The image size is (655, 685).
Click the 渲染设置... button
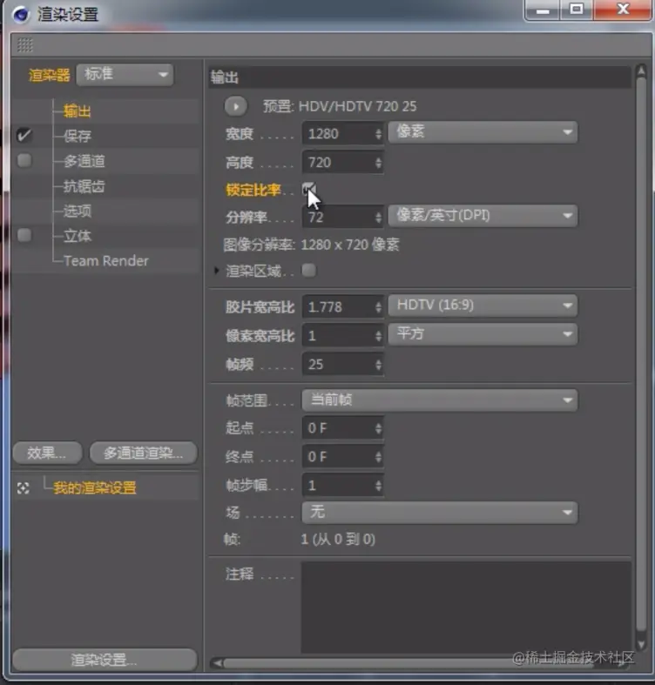(105, 659)
